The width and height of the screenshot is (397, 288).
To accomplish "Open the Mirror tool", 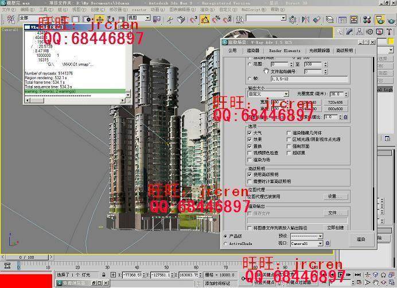I will (x=305, y=20).
